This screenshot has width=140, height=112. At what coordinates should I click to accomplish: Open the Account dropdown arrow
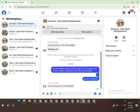[x=134, y=13]
